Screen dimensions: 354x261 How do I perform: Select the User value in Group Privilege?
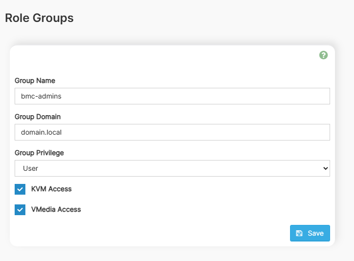(x=31, y=168)
